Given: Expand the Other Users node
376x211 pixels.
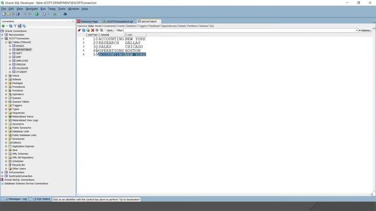Looking at the screenshot, I should pyautogui.click(x=6, y=169).
